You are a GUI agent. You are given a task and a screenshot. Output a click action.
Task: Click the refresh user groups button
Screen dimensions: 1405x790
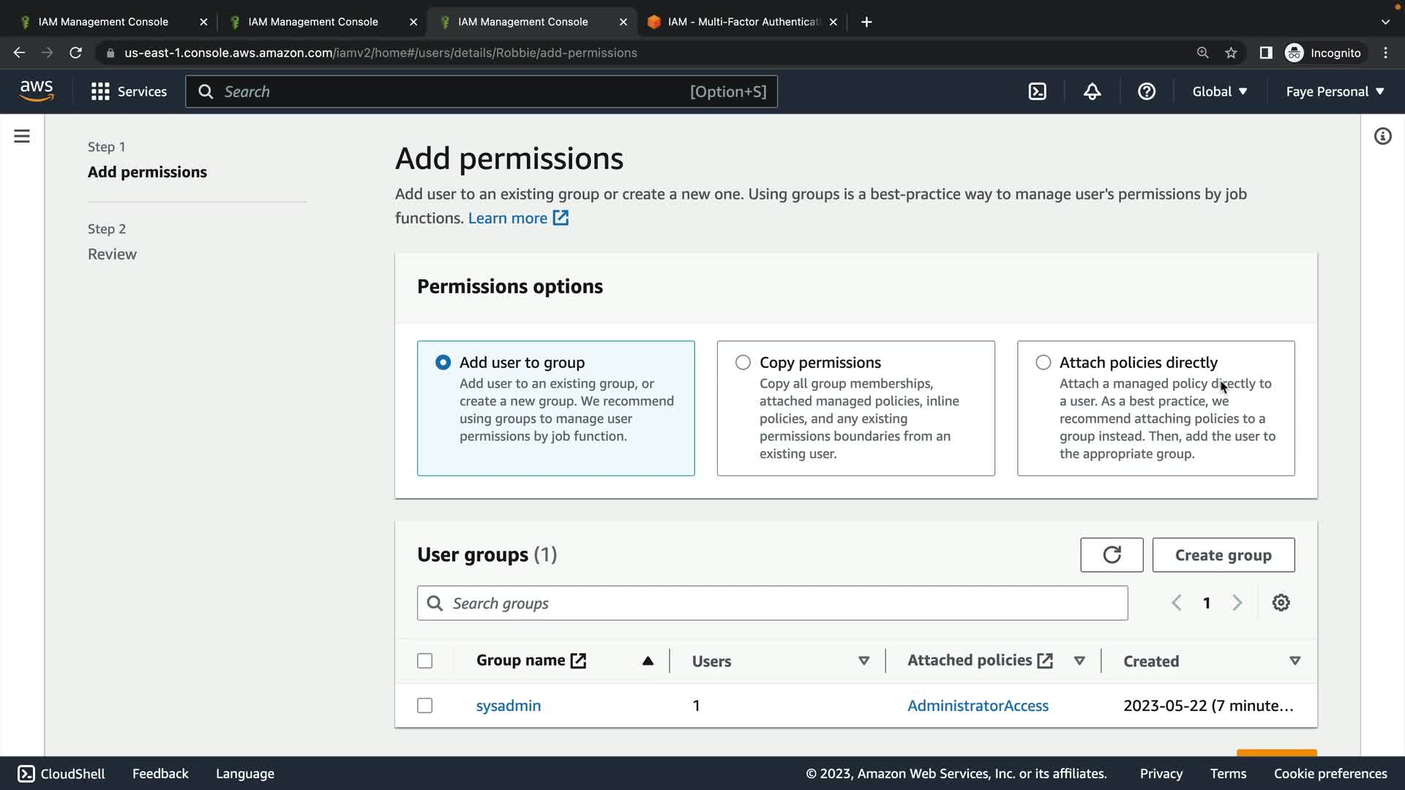click(1112, 555)
